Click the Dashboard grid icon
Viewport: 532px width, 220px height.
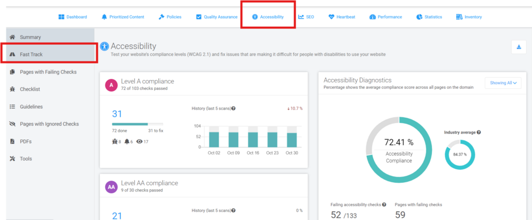point(62,17)
